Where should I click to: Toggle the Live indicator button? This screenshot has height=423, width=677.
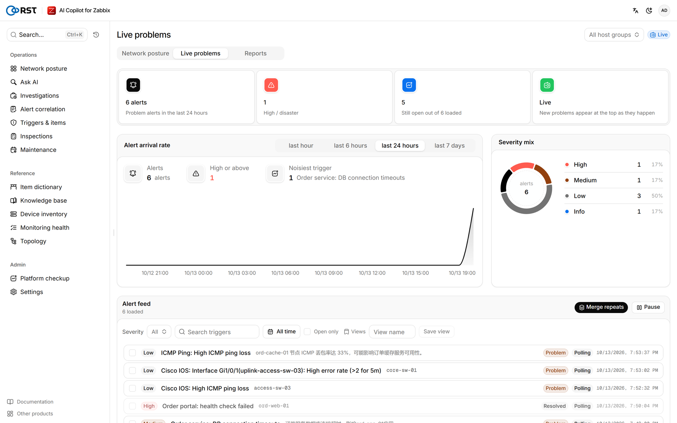(x=659, y=35)
